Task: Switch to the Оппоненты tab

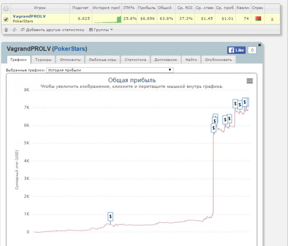Action: coord(70,60)
